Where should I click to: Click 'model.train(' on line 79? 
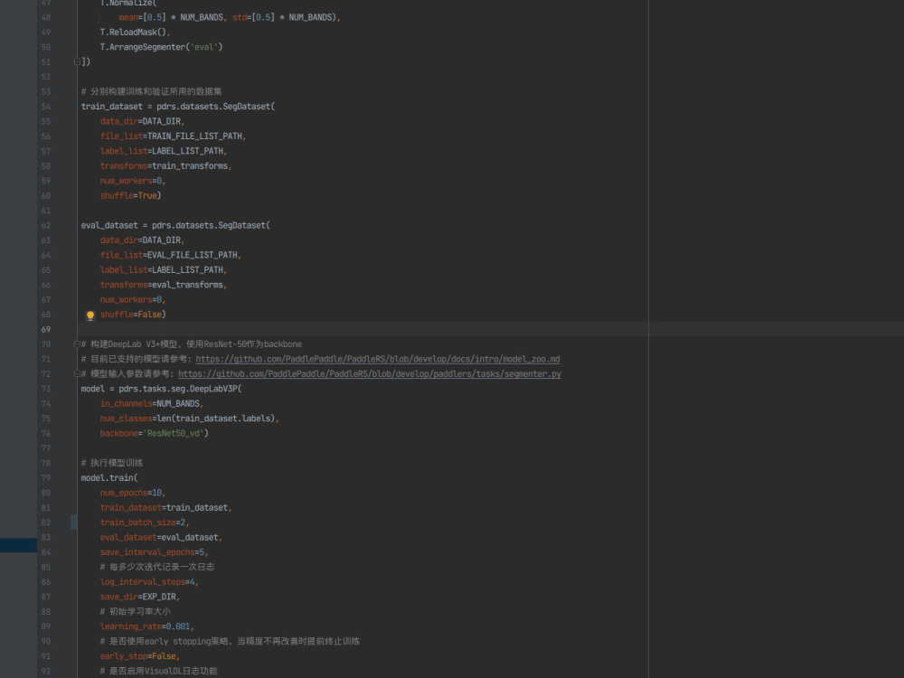(x=109, y=478)
